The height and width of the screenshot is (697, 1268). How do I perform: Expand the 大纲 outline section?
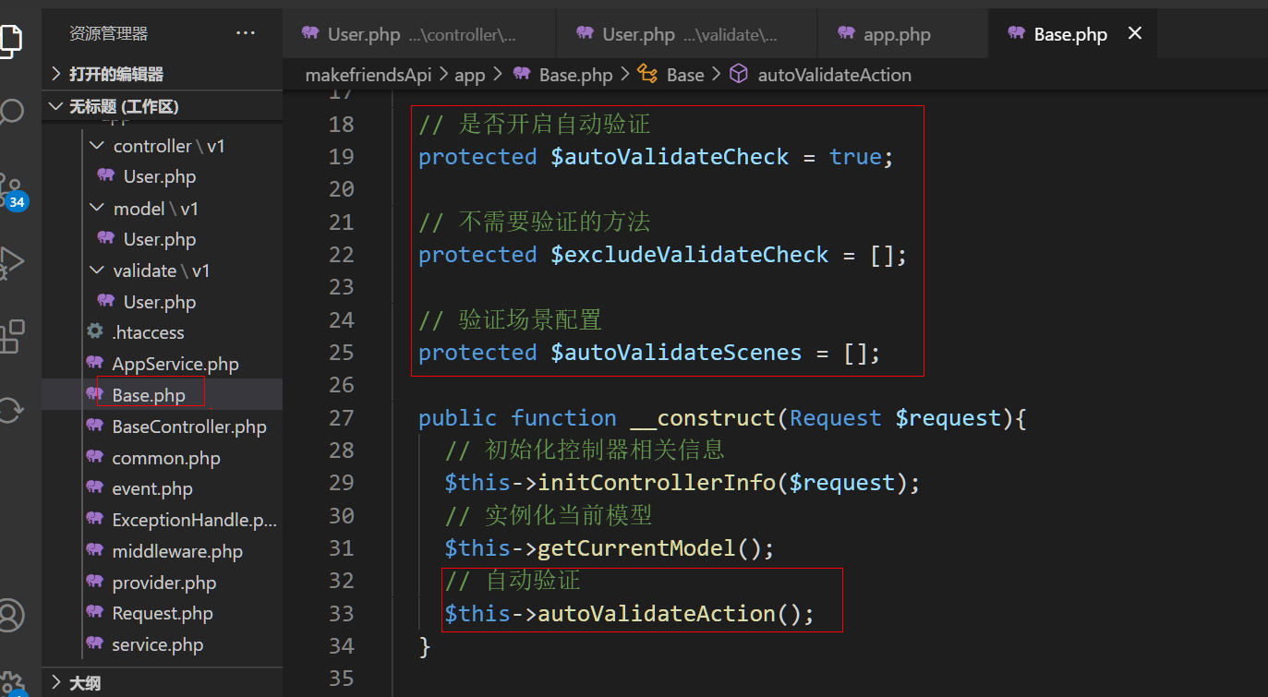pyautogui.click(x=85, y=683)
